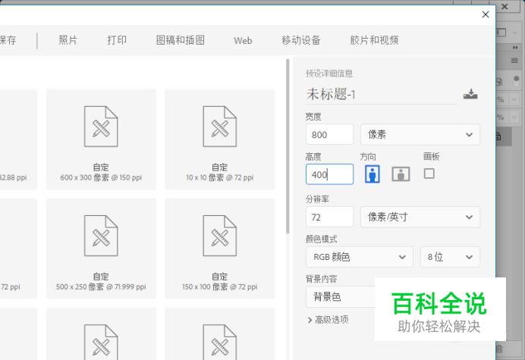This screenshot has width=525, height=360.
Task: Switch to the 打印 tab
Action: pos(117,40)
